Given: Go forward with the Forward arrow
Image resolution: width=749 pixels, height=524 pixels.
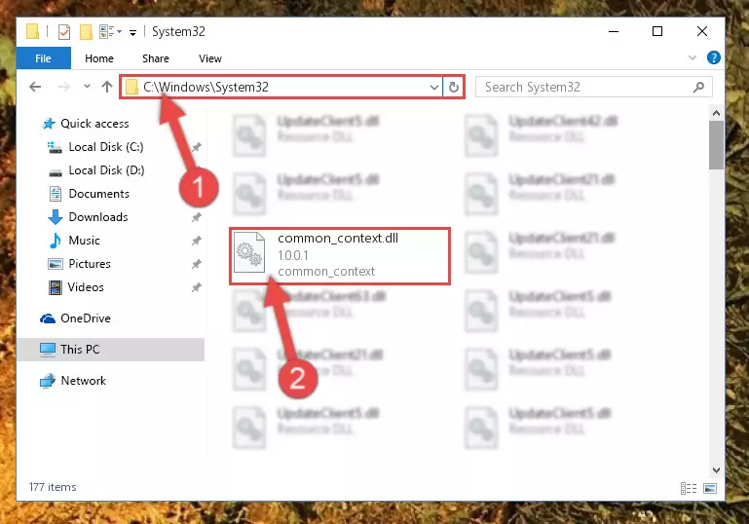Looking at the screenshot, I should [x=63, y=87].
